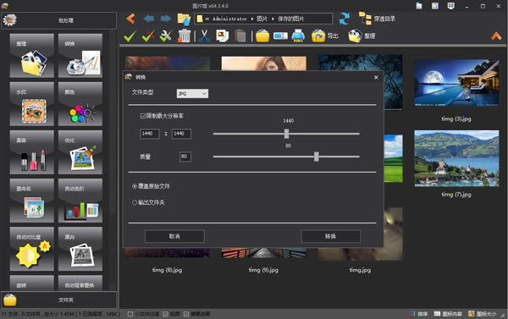Open the 优化 (optimize) batch tile
This screenshot has width=508, height=319.
(80, 152)
